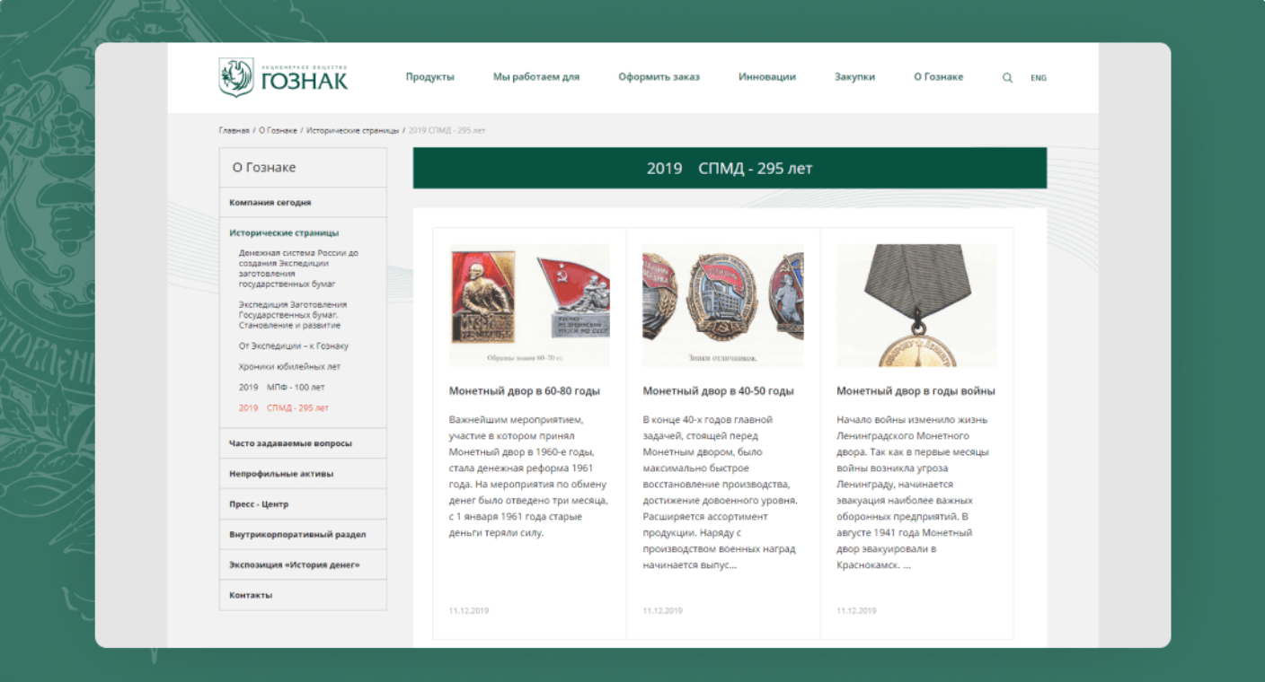1265x682 pixels.
Task: Go to О Гознаке breadcrumb
Action: 278,130
